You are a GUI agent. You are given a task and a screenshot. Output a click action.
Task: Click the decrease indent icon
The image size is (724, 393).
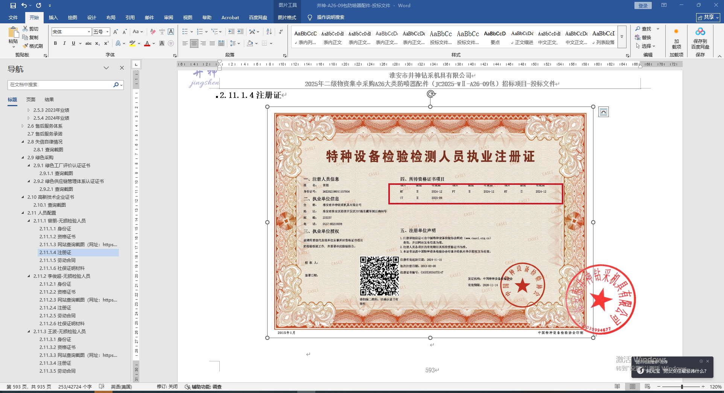[231, 32]
